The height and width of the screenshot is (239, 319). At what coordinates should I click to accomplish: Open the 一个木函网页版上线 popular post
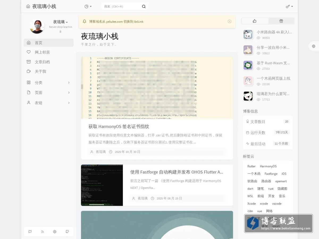[x=273, y=78]
